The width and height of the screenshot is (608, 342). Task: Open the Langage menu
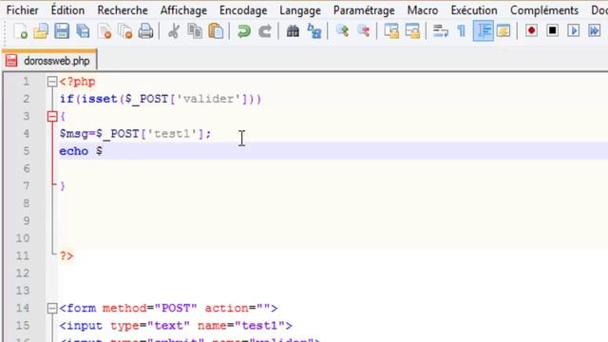[300, 10]
